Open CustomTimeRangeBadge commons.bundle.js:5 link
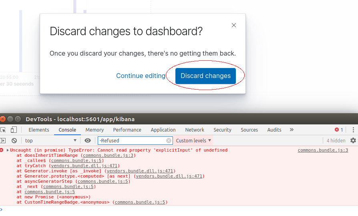Screen dimensions: 358x216 coord(140,202)
